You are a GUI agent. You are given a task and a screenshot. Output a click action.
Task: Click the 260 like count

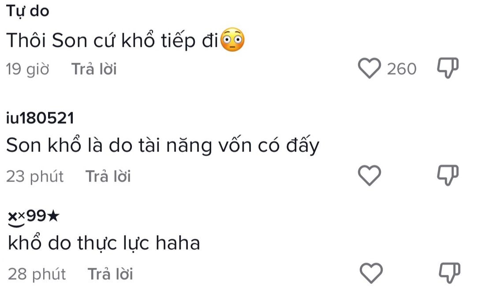click(x=401, y=69)
